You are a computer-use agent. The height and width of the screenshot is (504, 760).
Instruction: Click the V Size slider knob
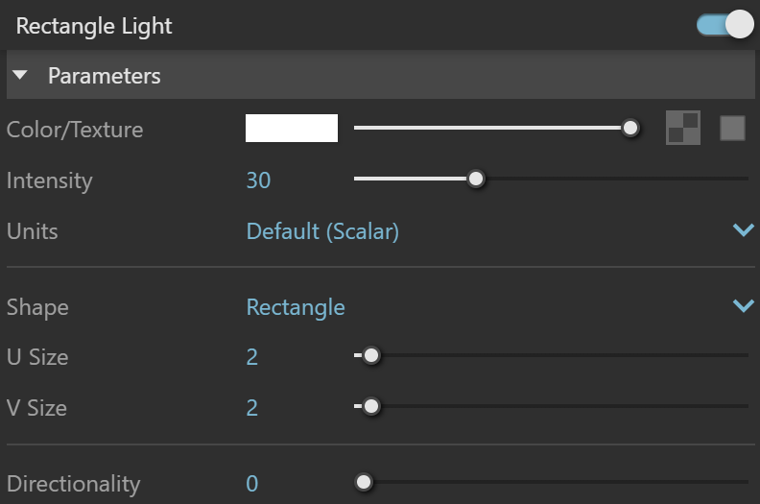point(371,406)
